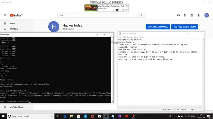Switch to YouTube app on taskbar
213x119 pixels.
pyautogui.click(x=126, y=116)
